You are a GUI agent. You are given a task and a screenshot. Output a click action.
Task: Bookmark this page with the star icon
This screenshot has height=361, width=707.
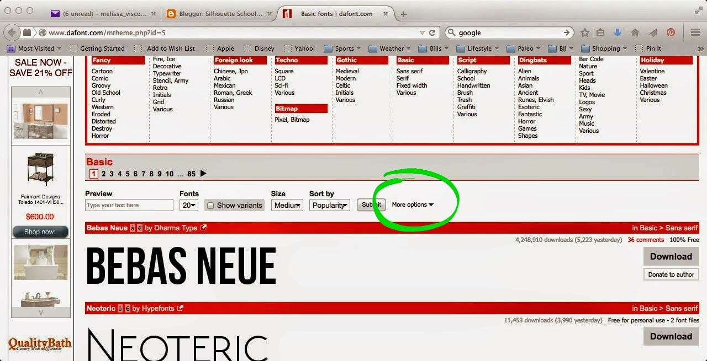[585, 33]
